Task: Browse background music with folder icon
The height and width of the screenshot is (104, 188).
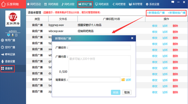Action: pos(123,80)
